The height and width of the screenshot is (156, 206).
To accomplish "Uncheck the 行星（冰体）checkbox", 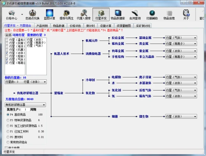I will (x=7, y=53).
